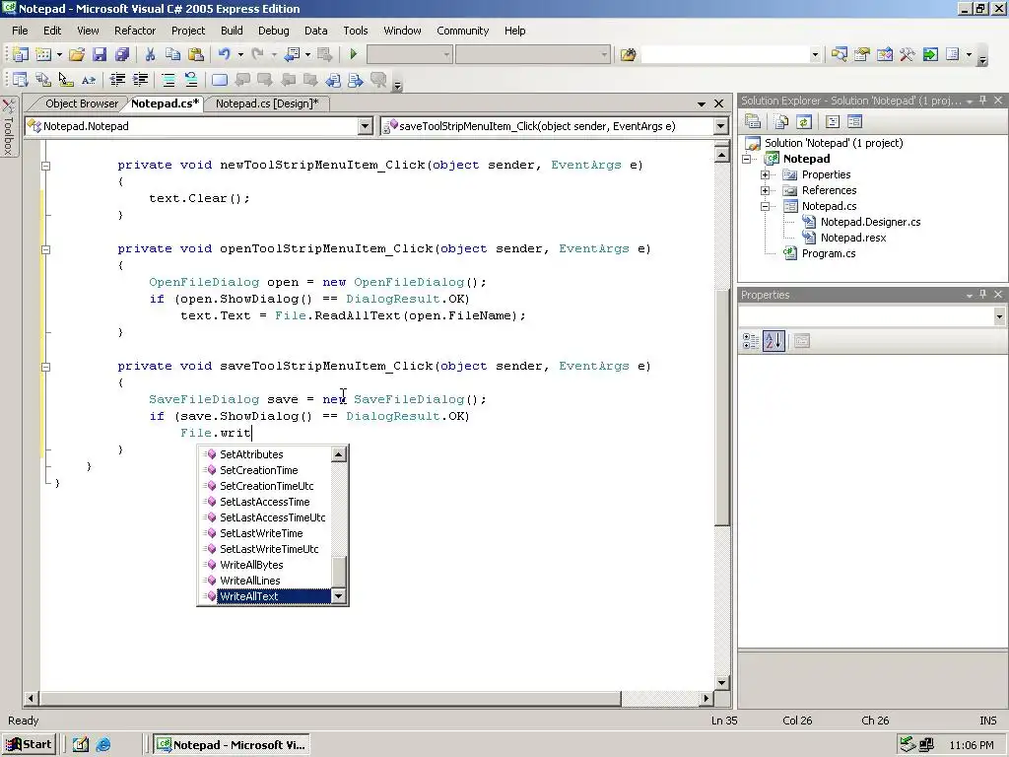The width and height of the screenshot is (1009, 757).
Task: Click the Windows Start button
Action: pos(30,745)
